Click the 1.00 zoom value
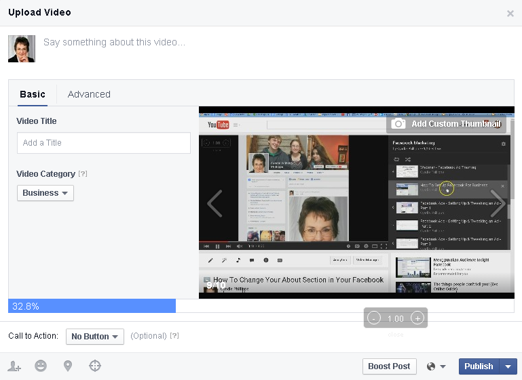 (x=396, y=319)
